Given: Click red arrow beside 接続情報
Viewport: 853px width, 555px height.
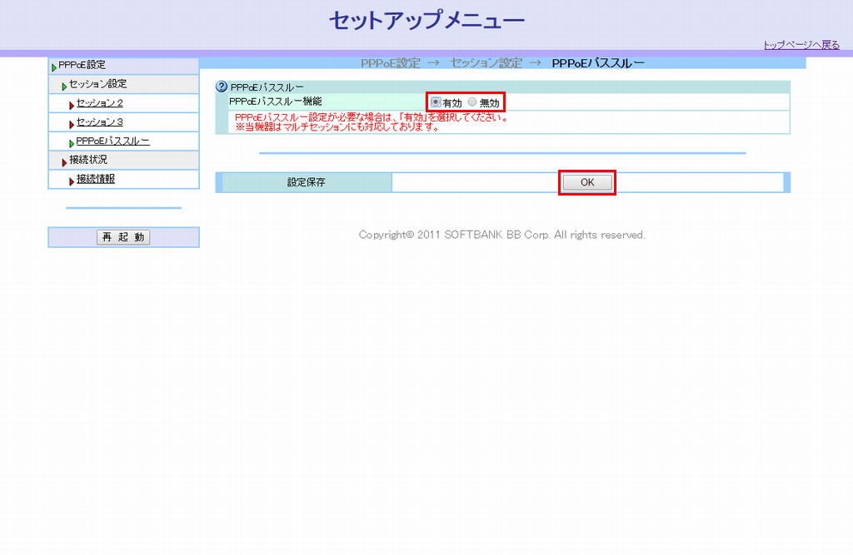Looking at the screenshot, I should (x=72, y=181).
